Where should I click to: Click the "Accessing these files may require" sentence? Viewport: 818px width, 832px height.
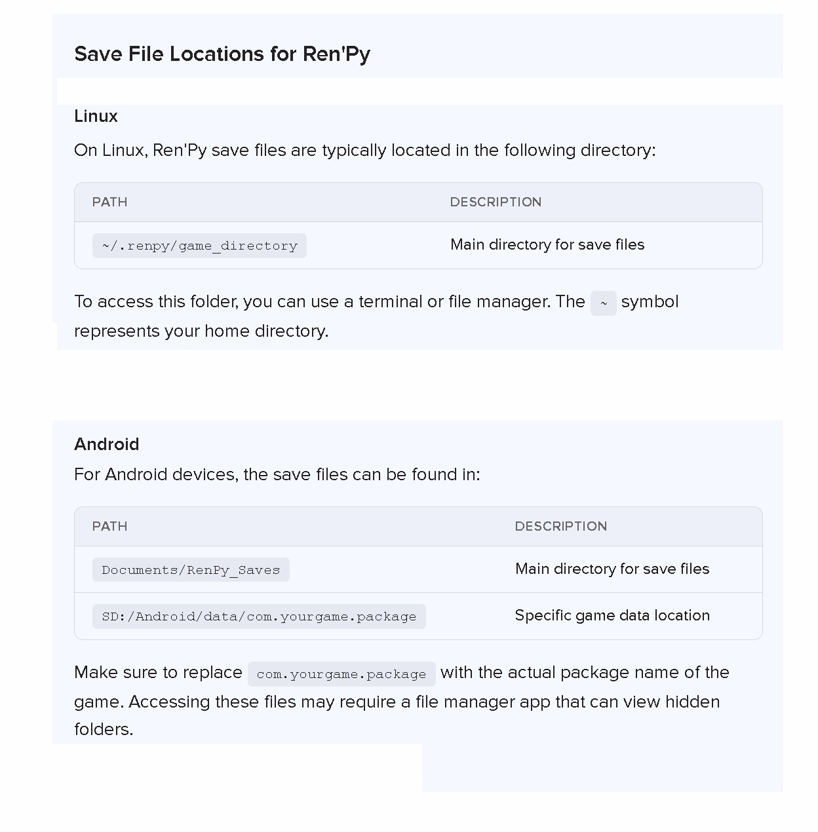click(424, 702)
